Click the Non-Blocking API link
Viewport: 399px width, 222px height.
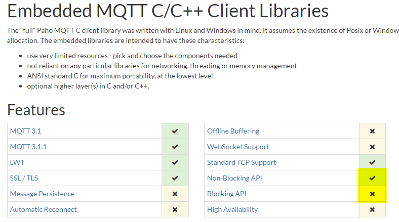234,178
